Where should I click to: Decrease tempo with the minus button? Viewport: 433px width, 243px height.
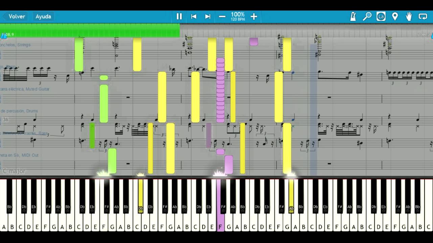point(222,17)
